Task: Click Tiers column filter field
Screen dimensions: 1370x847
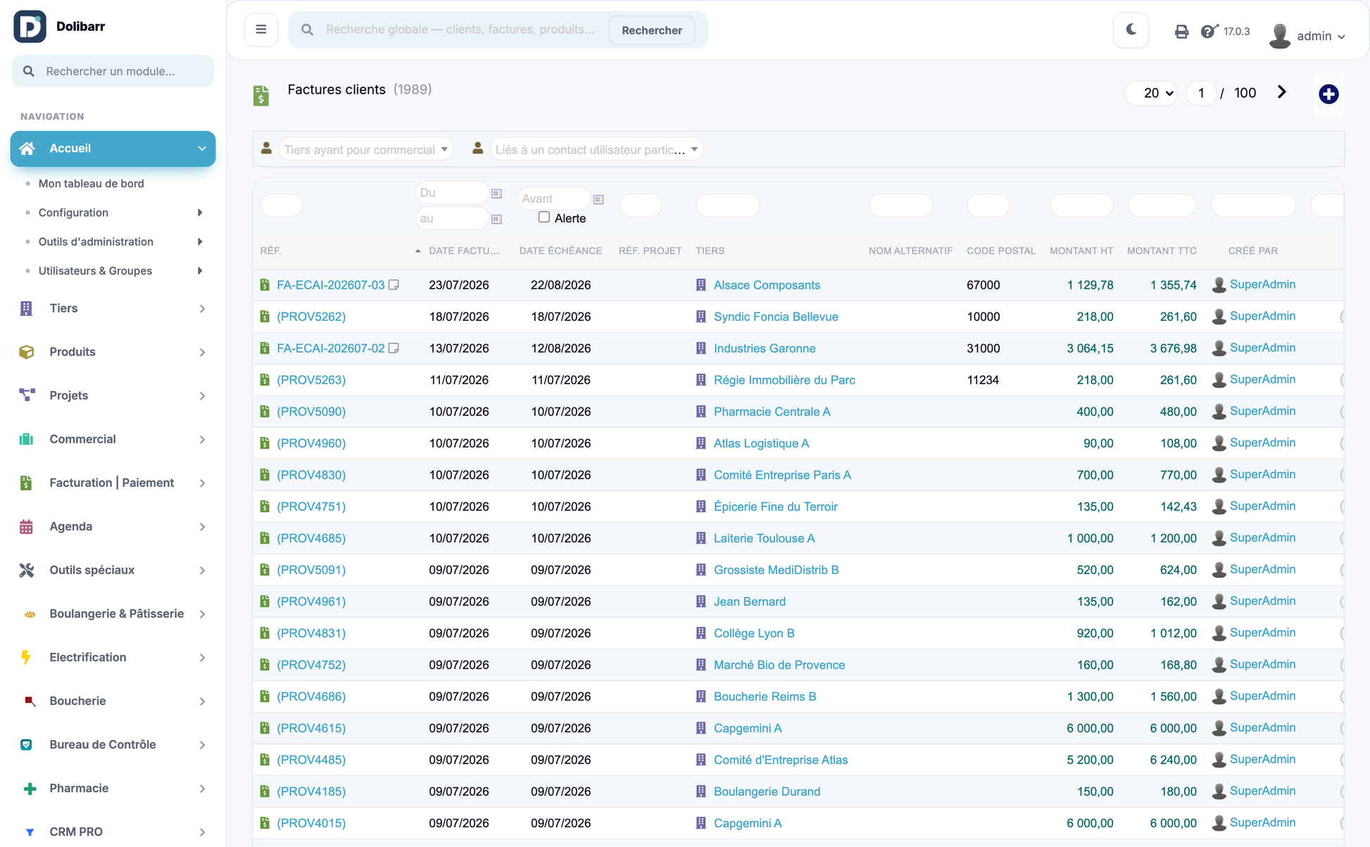Action: click(728, 205)
